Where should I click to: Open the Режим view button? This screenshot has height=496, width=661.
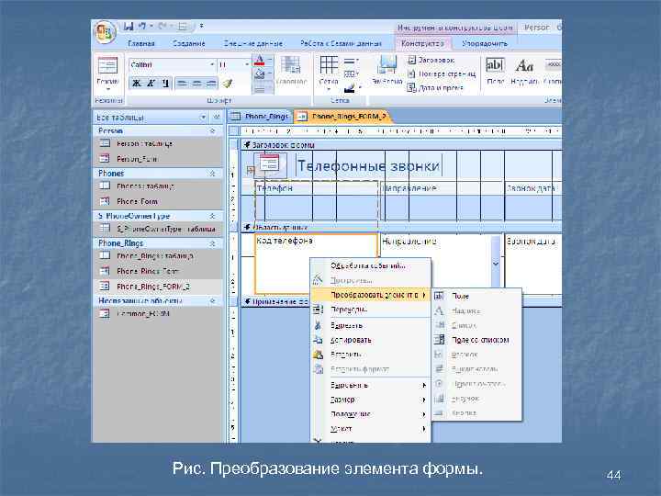click(108, 73)
